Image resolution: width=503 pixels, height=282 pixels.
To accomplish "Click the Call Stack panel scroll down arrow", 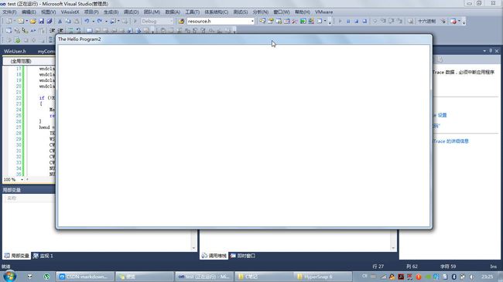I will [x=393, y=248].
